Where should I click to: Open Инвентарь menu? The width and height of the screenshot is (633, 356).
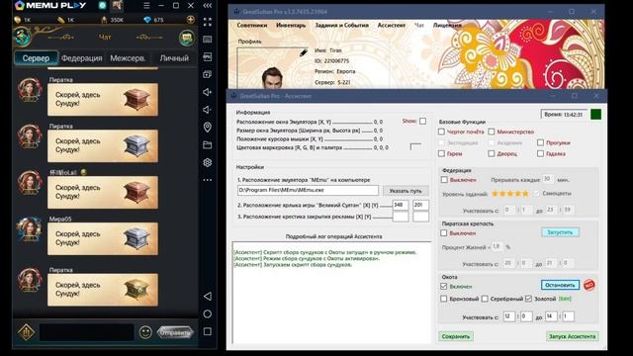point(291,25)
